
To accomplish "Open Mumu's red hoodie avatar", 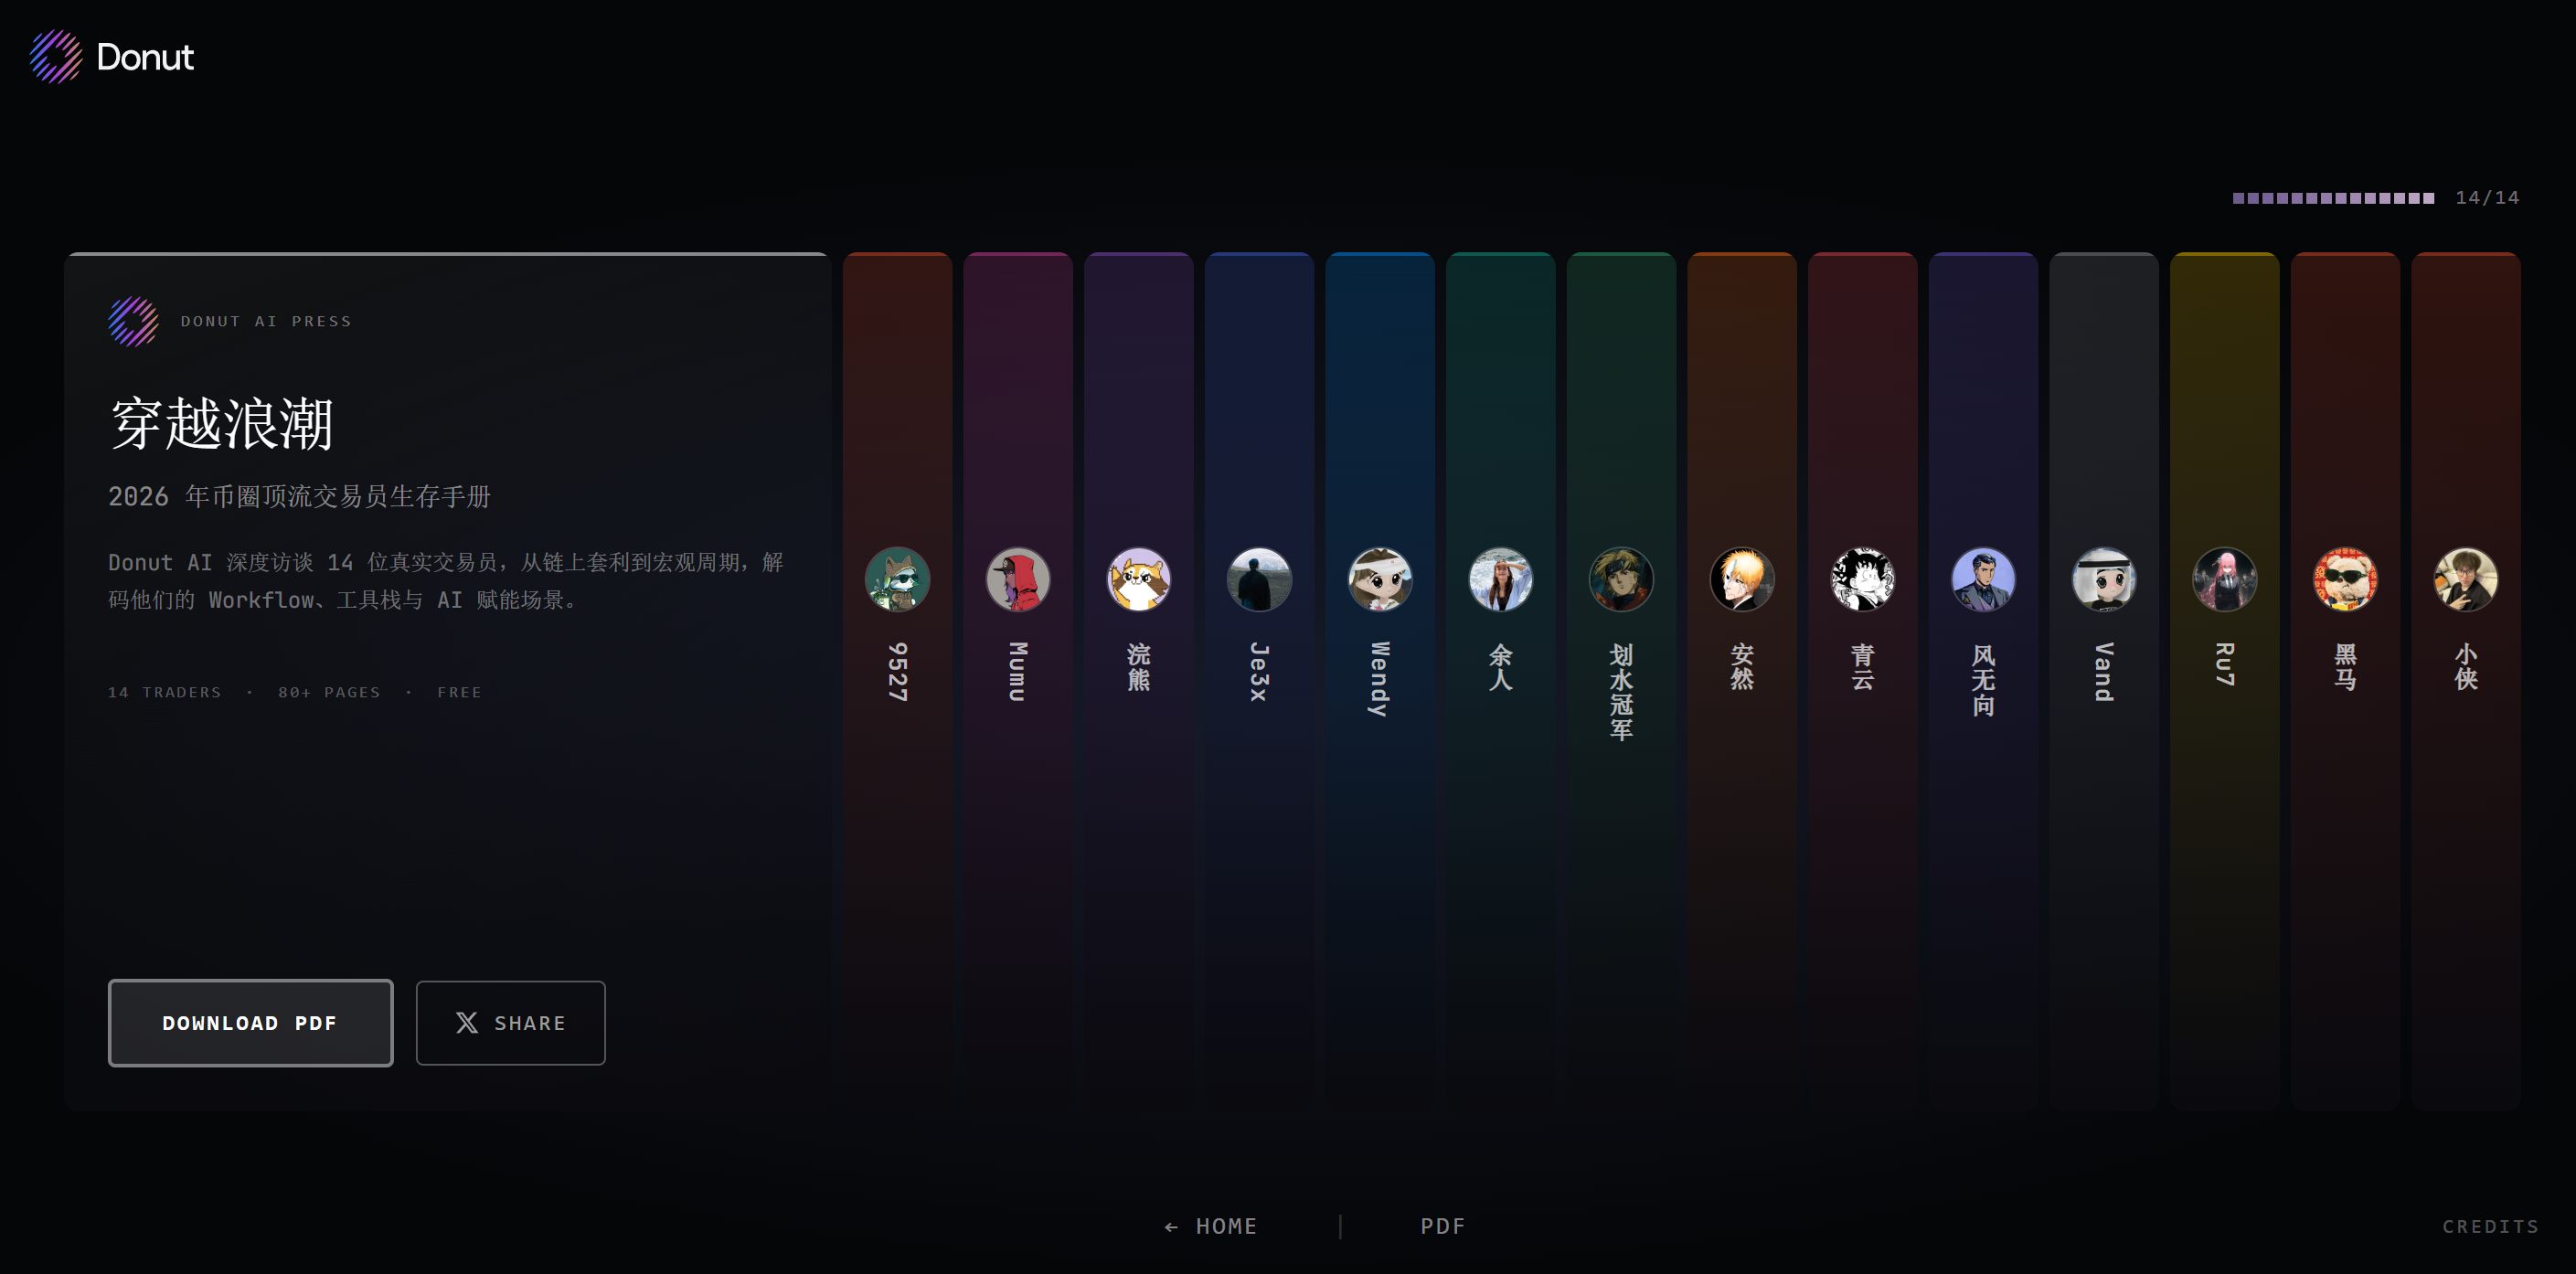I will (x=1017, y=579).
